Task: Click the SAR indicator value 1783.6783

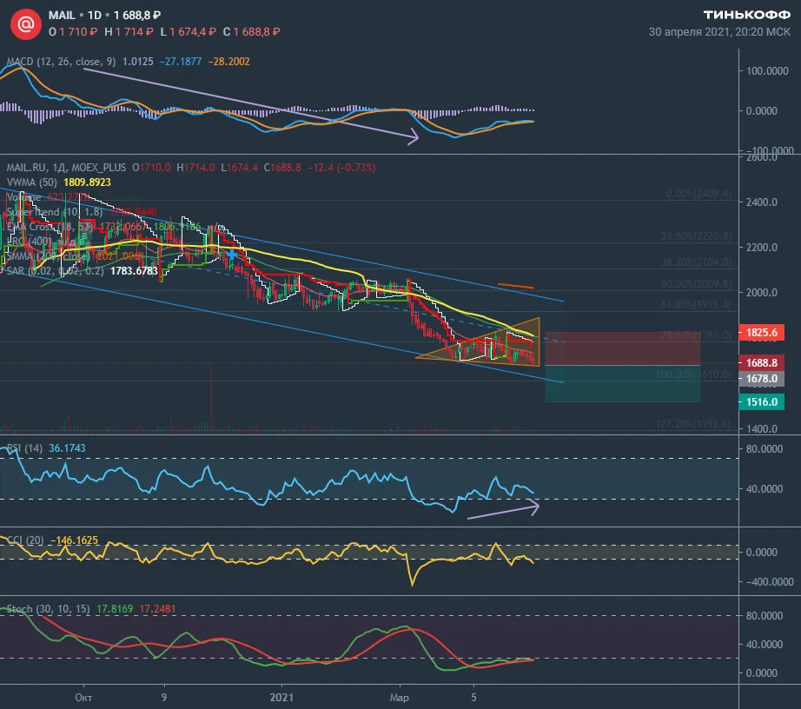Action: pyautogui.click(x=134, y=271)
